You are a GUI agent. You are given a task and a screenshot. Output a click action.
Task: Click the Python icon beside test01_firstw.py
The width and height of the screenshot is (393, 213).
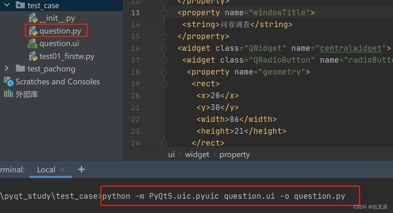click(33, 56)
